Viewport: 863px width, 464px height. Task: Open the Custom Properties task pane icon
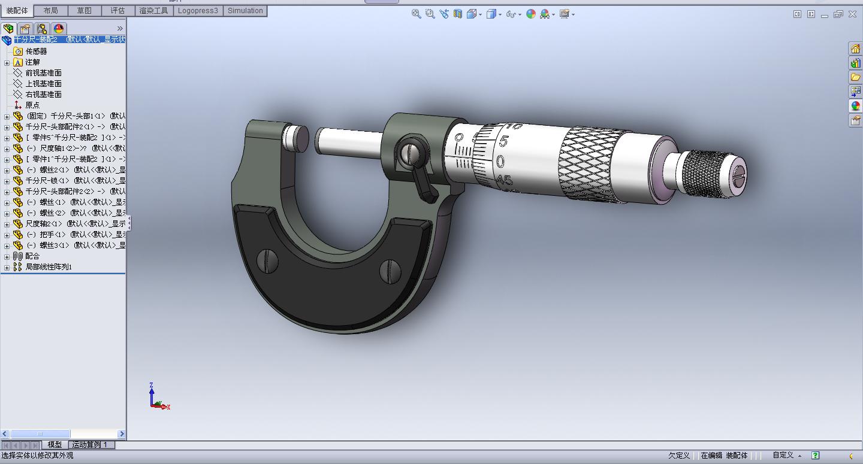[x=855, y=120]
